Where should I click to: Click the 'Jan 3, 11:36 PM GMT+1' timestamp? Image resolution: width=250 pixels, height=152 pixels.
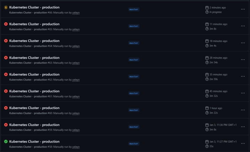pos(223,125)
